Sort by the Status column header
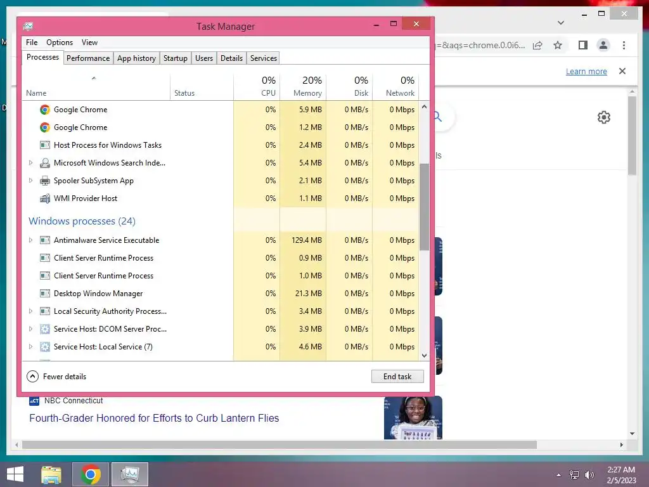The height and width of the screenshot is (487, 649). 202,88
